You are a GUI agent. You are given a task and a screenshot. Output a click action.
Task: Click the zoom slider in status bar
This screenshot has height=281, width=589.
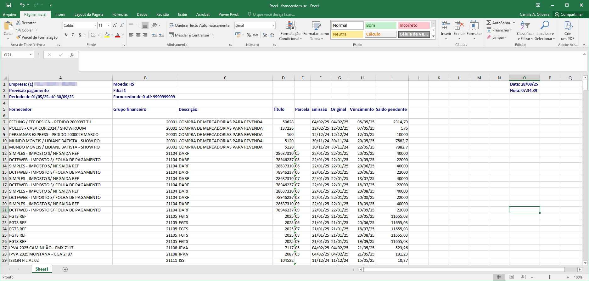[550, 277]
